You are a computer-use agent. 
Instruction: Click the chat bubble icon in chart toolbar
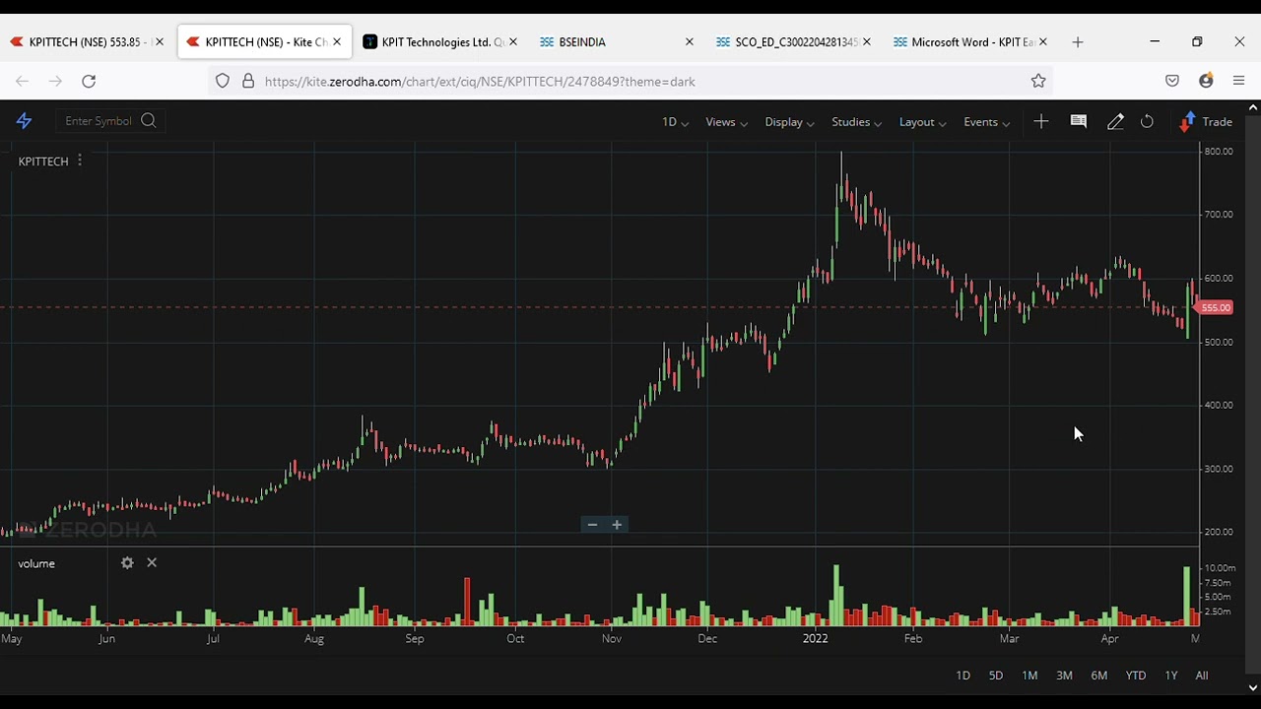click(1079, 121)
